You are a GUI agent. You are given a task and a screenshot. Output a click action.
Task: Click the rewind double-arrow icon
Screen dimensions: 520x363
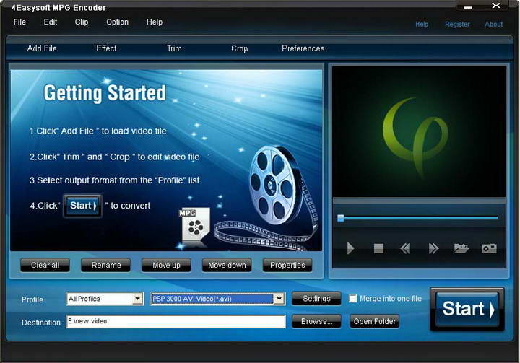click(x=405, y=248)
